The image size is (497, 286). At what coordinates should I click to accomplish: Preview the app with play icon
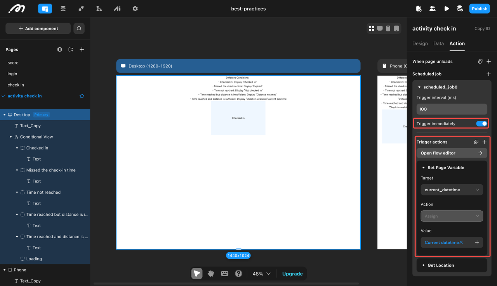447,9
